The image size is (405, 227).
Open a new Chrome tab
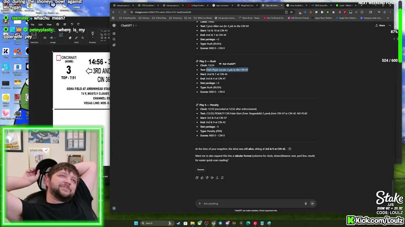point(361,5)
